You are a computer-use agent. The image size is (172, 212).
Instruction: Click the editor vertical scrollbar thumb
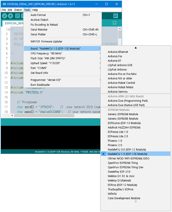coord(120,34)
